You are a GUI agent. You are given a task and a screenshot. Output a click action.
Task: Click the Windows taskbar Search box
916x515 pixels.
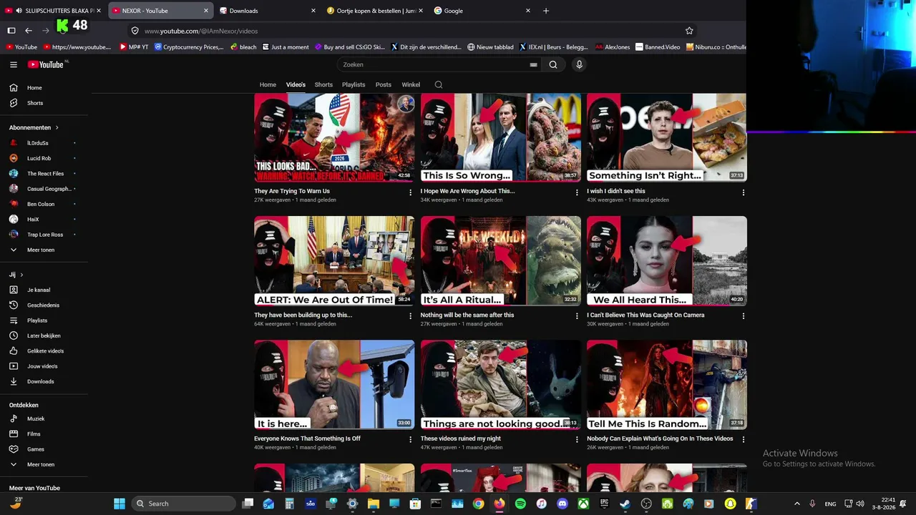click(x=184, y=504)
